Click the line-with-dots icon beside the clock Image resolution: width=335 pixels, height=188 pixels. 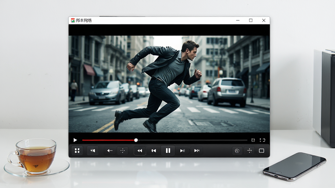point(249,151)
